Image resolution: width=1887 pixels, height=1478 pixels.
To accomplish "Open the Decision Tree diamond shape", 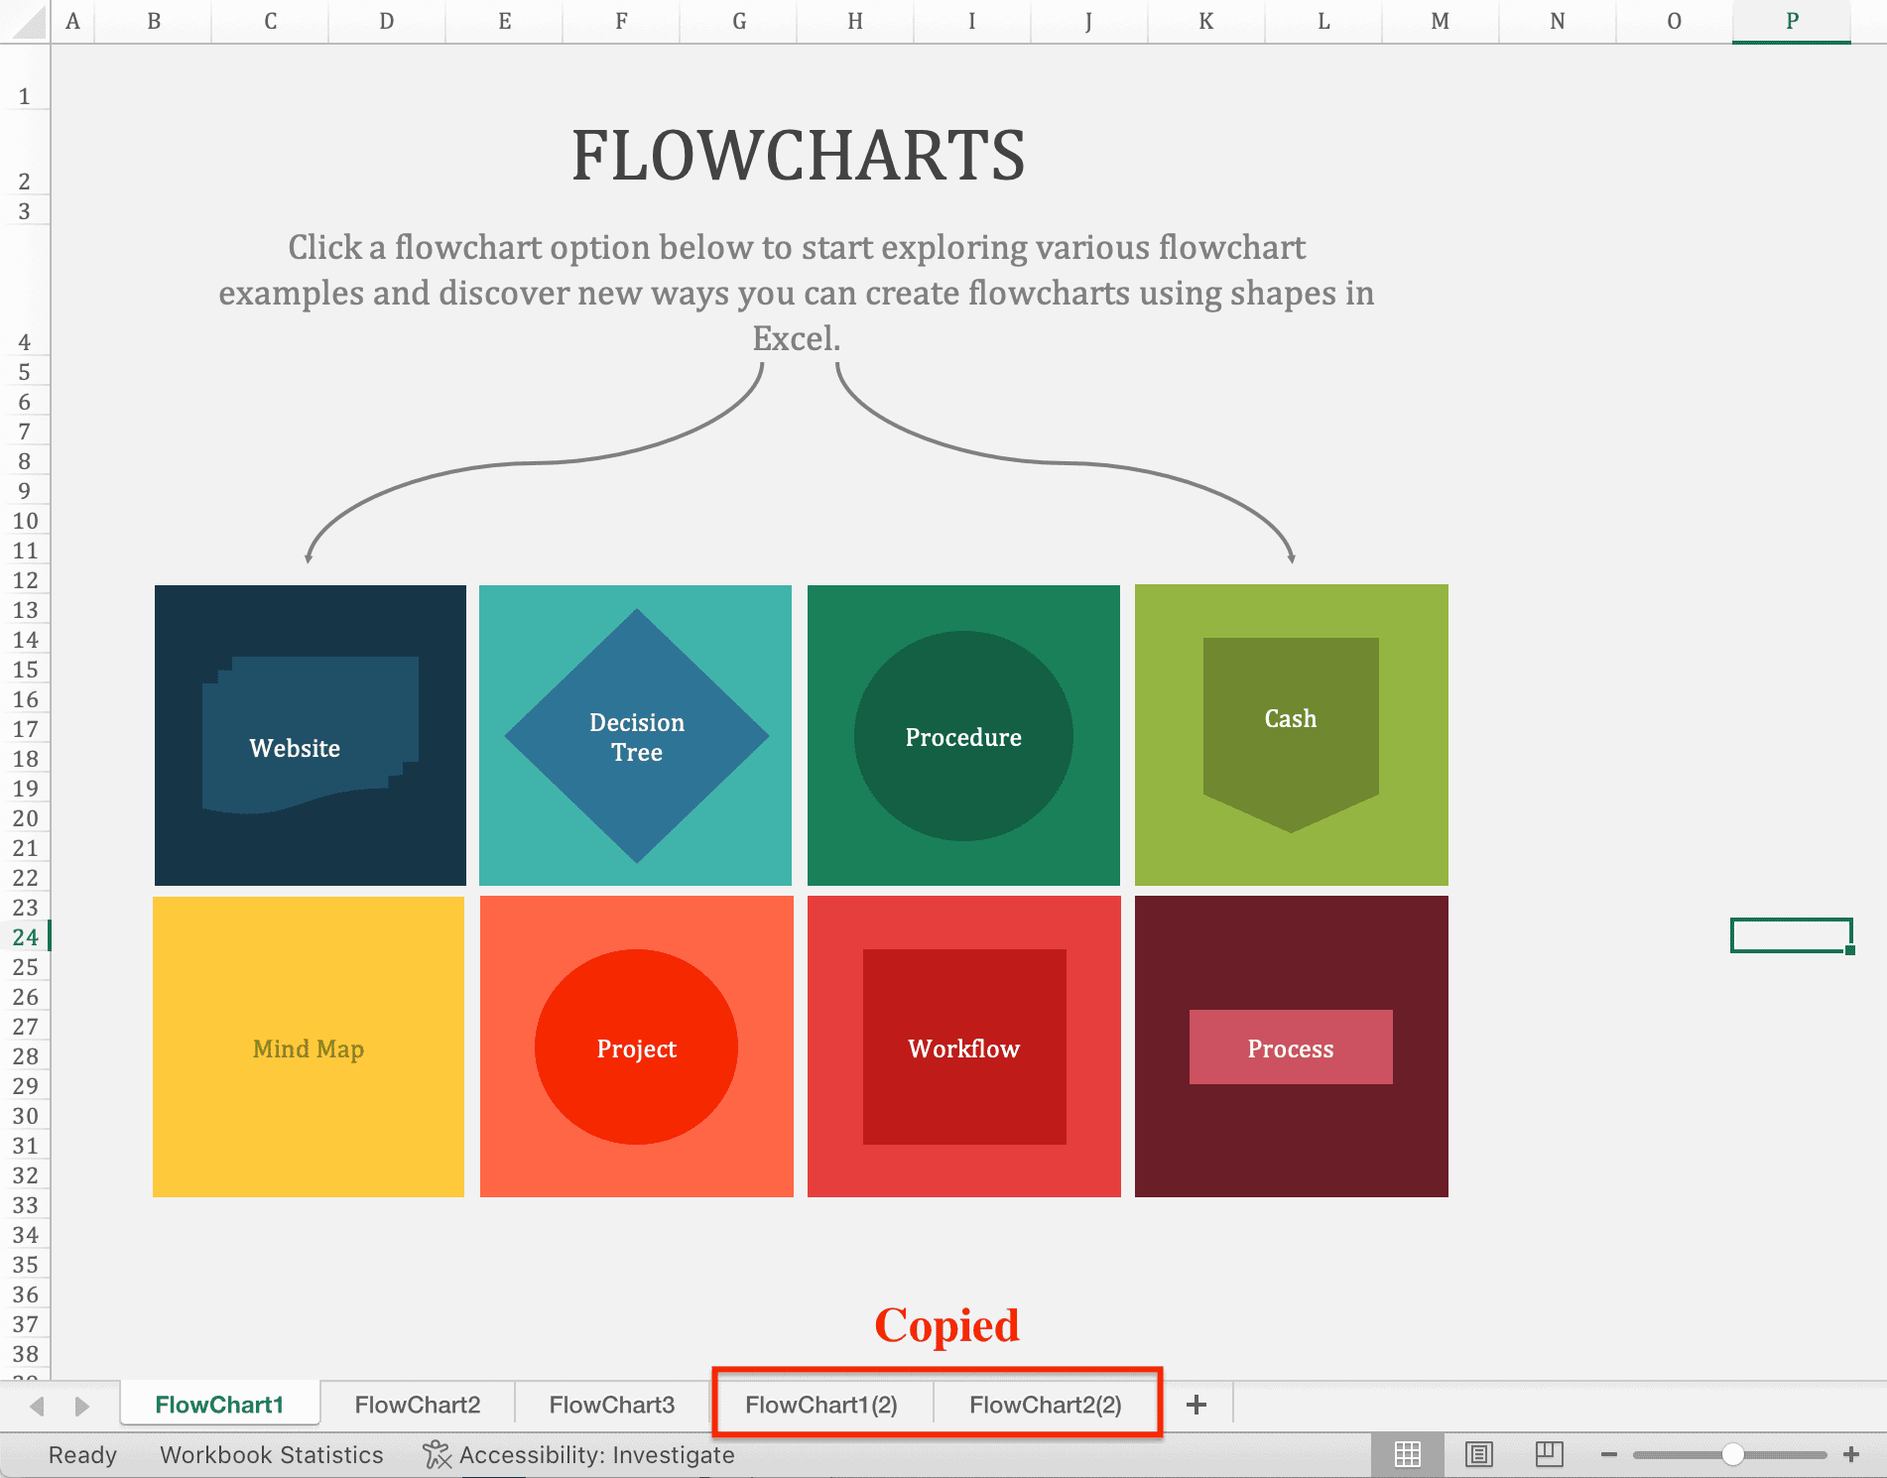I will point(637,736).
